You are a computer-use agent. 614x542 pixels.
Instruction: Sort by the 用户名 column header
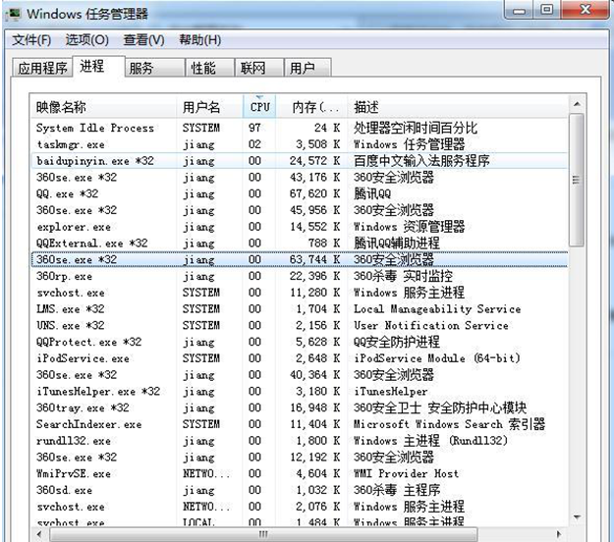[209, 107]
